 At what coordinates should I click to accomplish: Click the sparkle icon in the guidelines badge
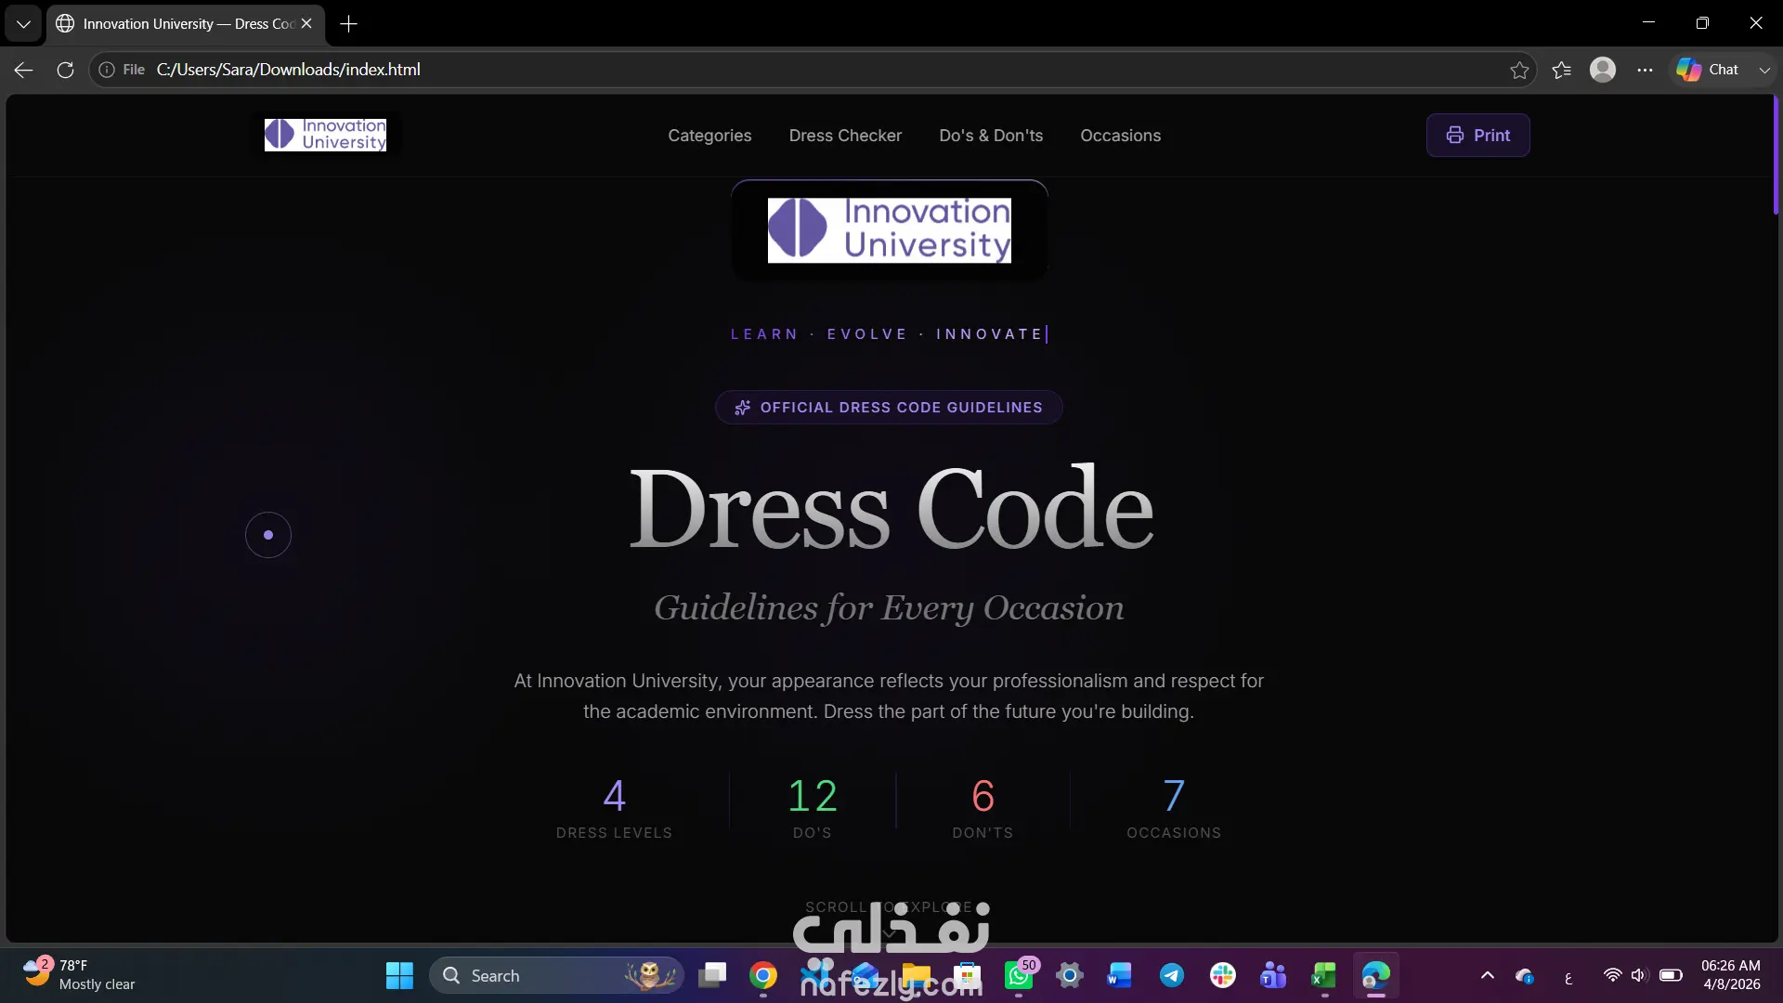click(742, 408)
